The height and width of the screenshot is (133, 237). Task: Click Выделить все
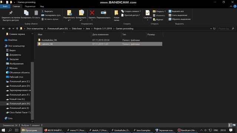tap(176, 11)
